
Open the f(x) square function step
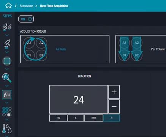[x=7, y=95]
